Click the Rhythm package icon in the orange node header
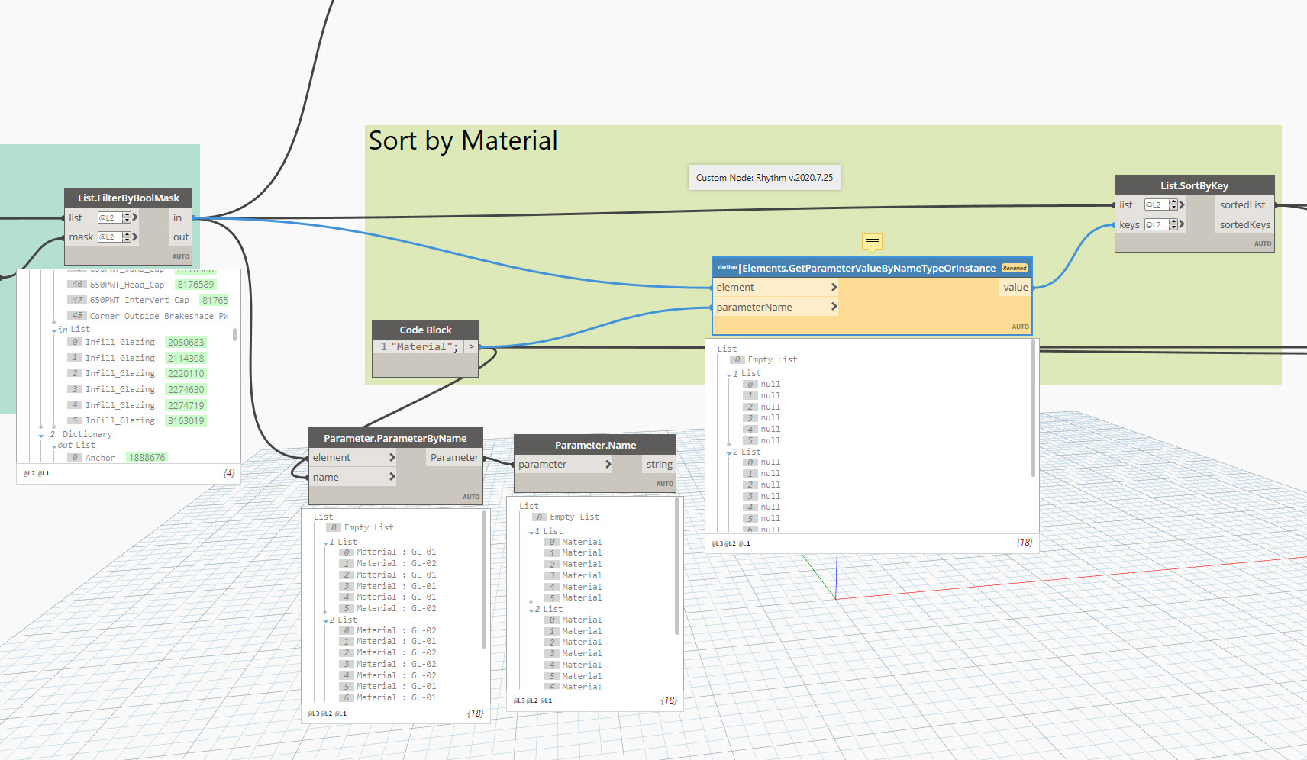Screen dimensions: 1307x760 click(x=727, y=267)
